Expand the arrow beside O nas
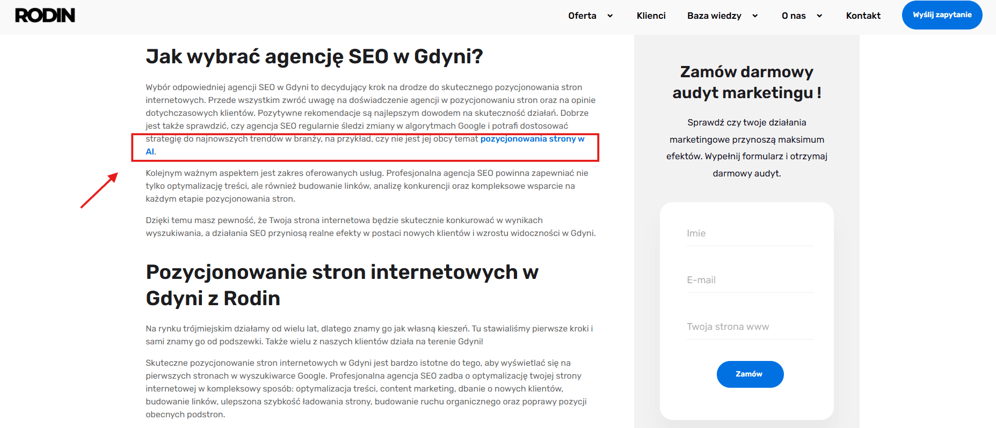The height and width of the screenshot is (428, 996). (819, 16)
